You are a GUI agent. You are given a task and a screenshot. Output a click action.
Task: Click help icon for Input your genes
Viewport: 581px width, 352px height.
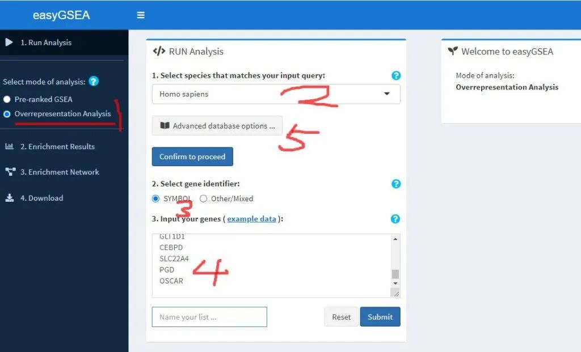tap(395, 219)
